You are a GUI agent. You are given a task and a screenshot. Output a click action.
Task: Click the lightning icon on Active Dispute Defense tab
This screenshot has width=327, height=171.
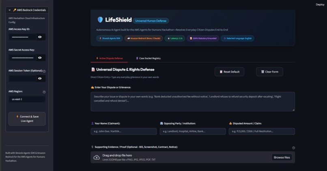97,58
